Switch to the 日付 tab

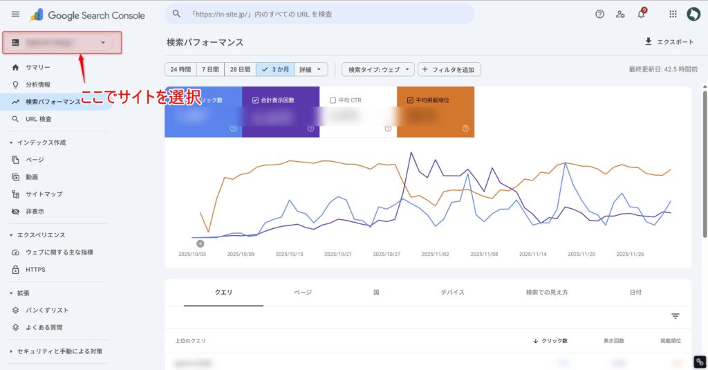click(635, 293)
